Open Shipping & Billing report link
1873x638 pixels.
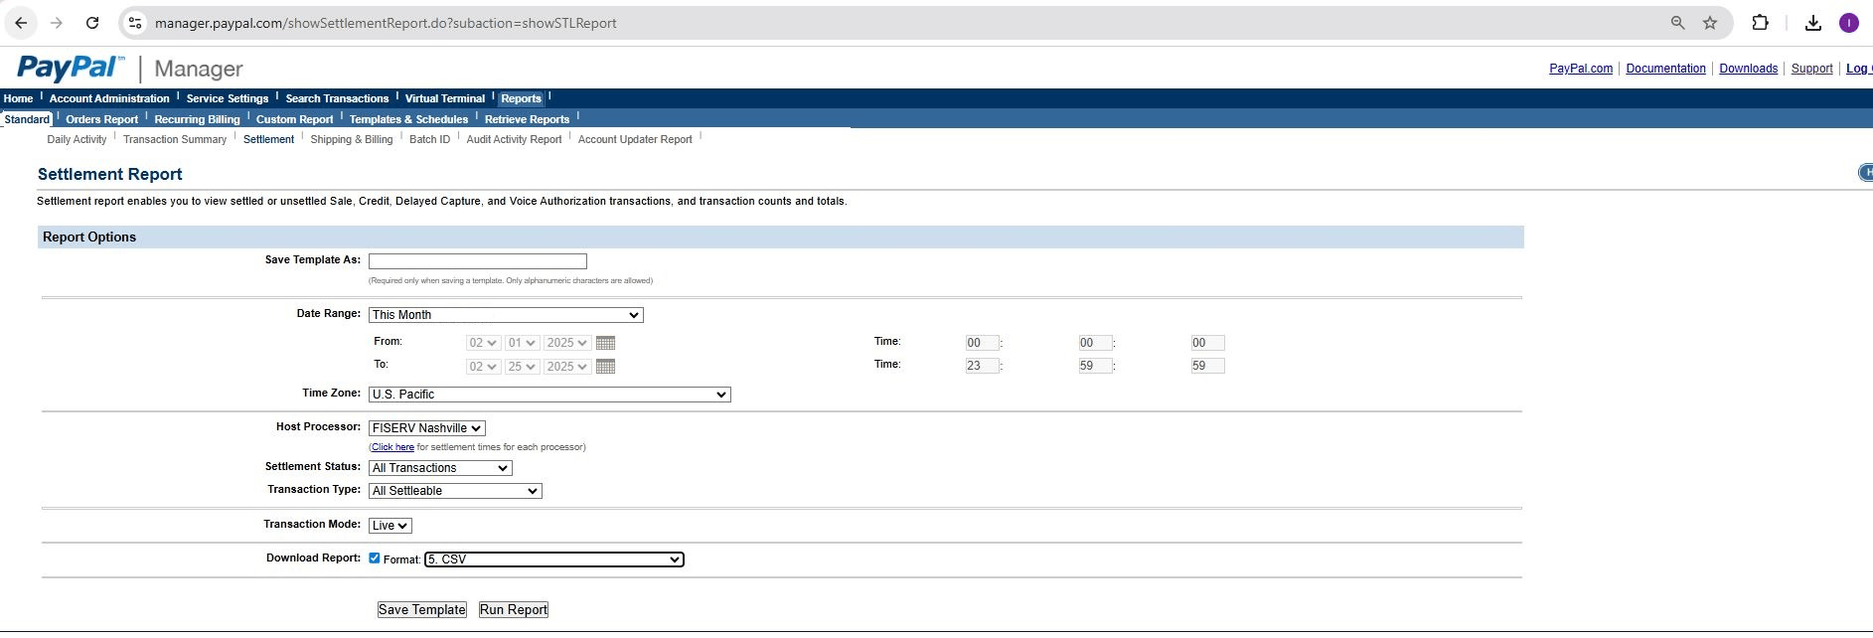tap(352, 139)
